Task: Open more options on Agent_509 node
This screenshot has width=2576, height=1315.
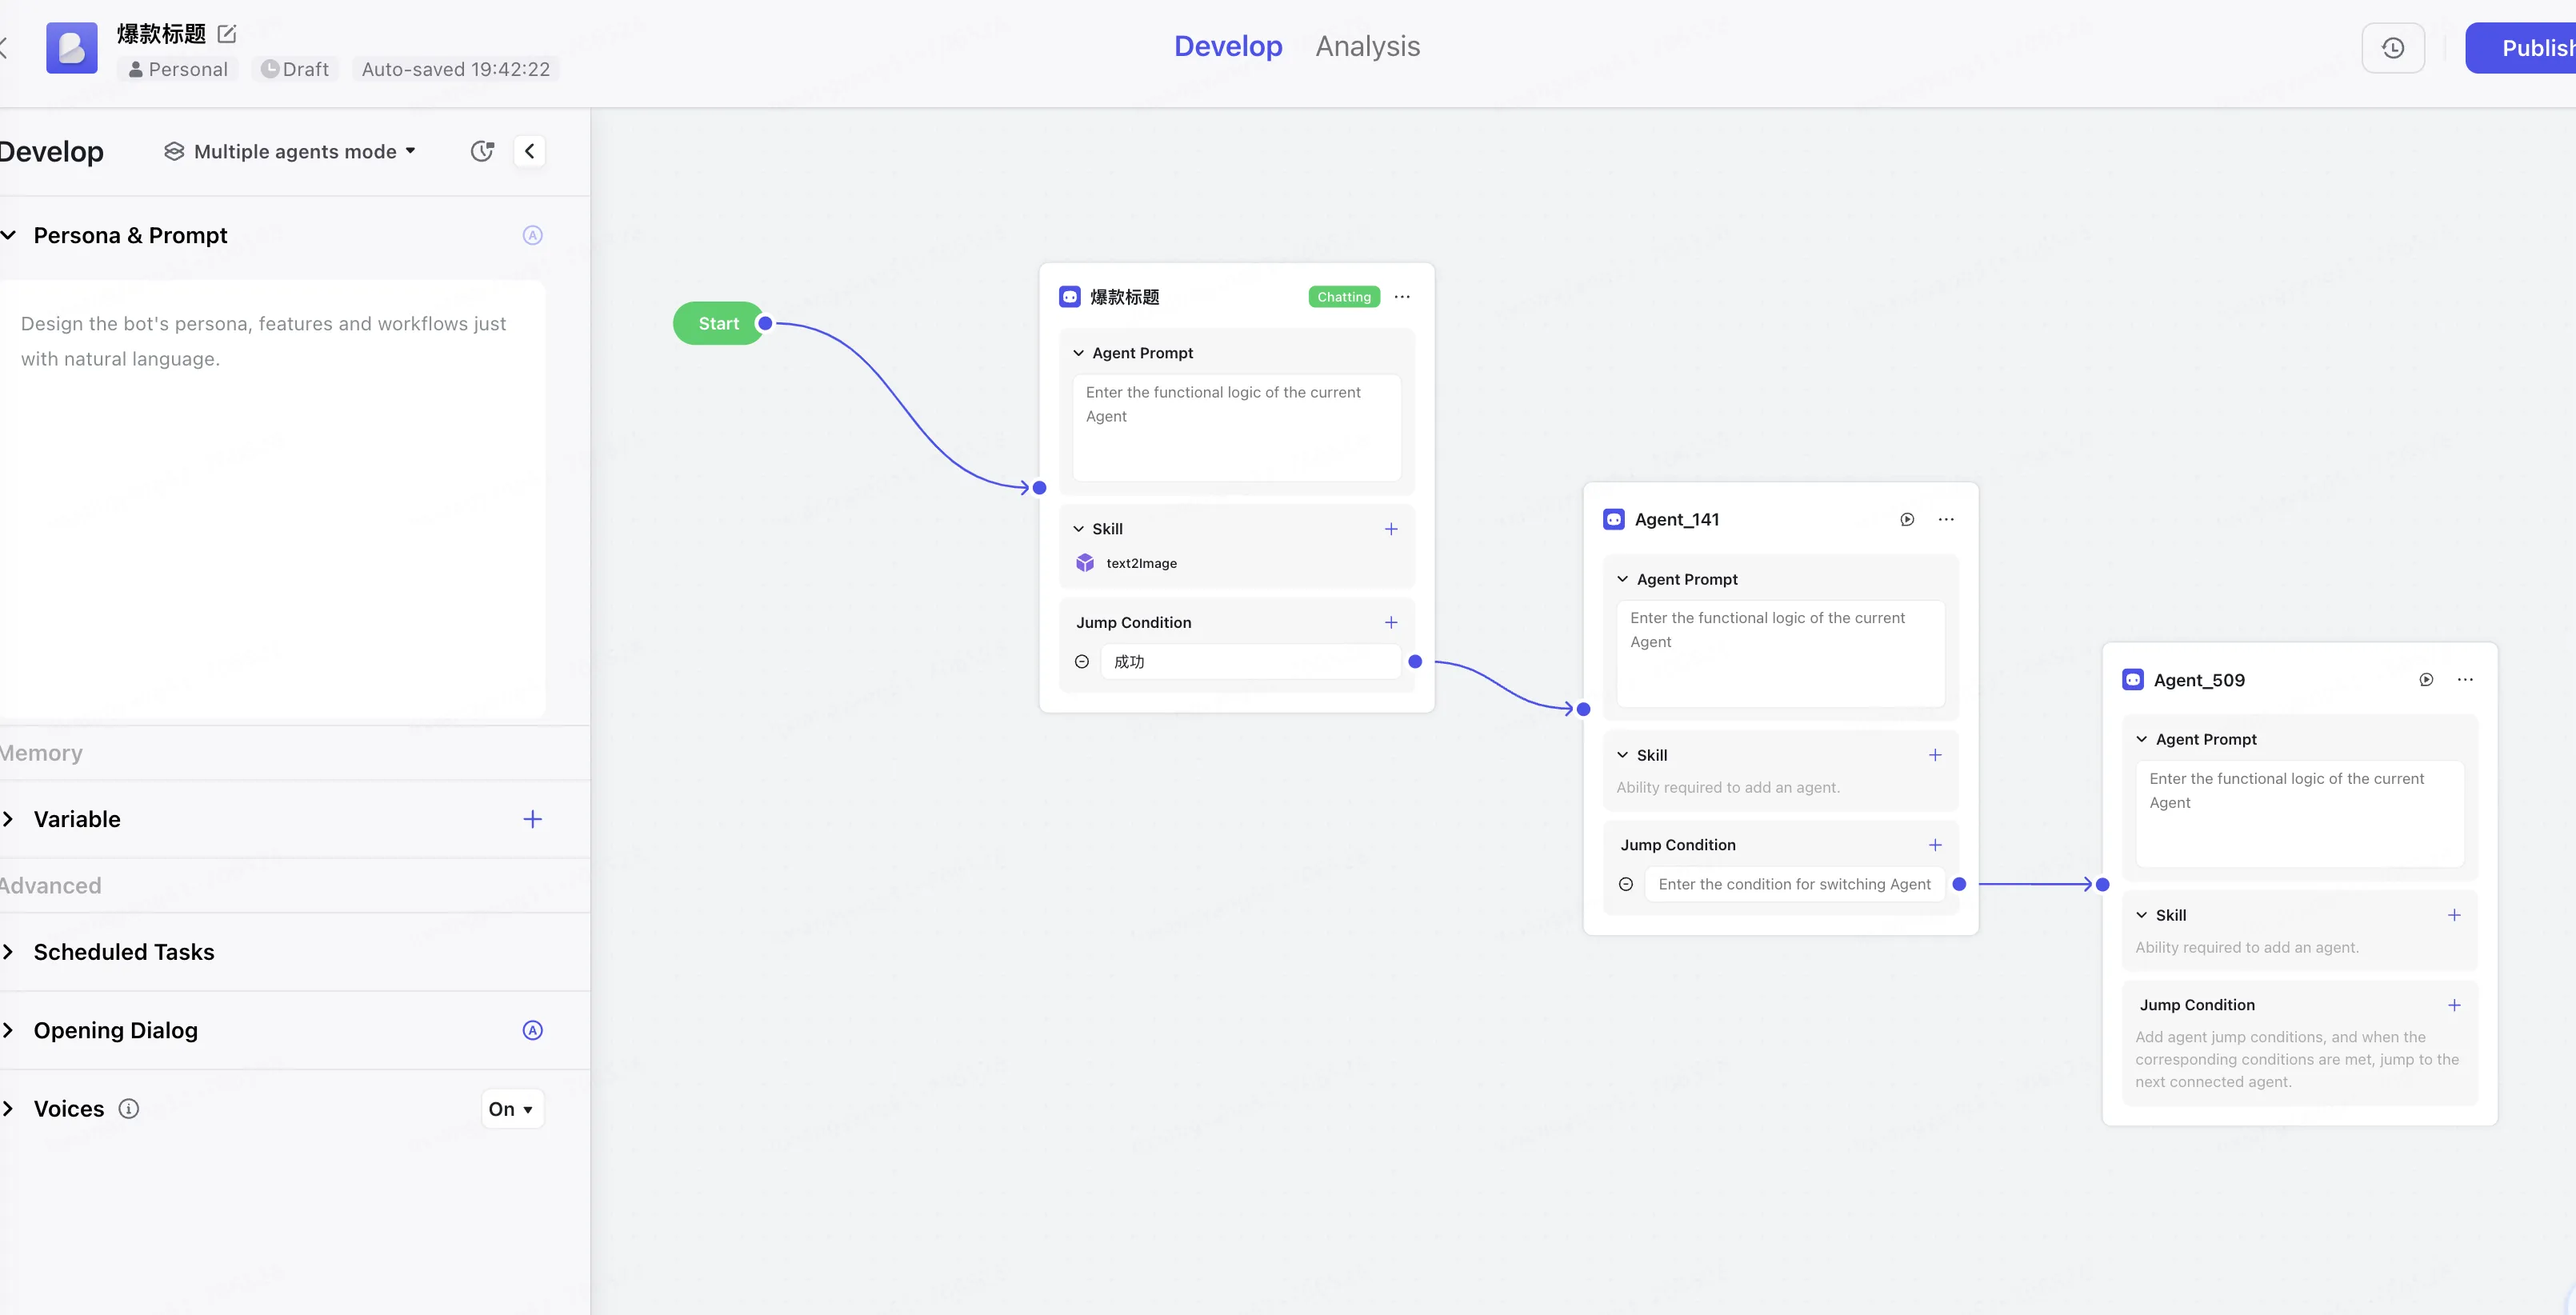Action: 2465,680
